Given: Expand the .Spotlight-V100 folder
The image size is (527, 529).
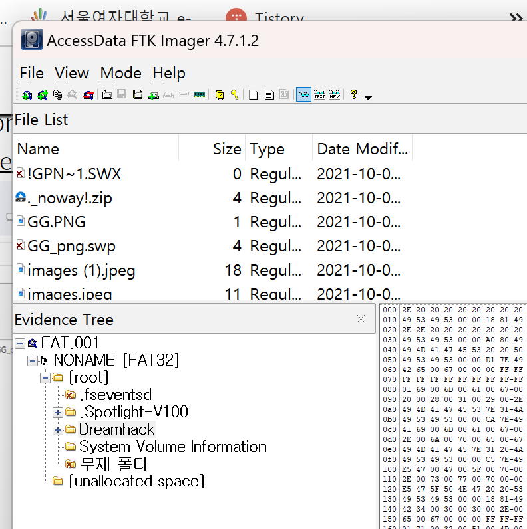Looking at the screenshot, I should pyautogui.click(x=58, y=412).
